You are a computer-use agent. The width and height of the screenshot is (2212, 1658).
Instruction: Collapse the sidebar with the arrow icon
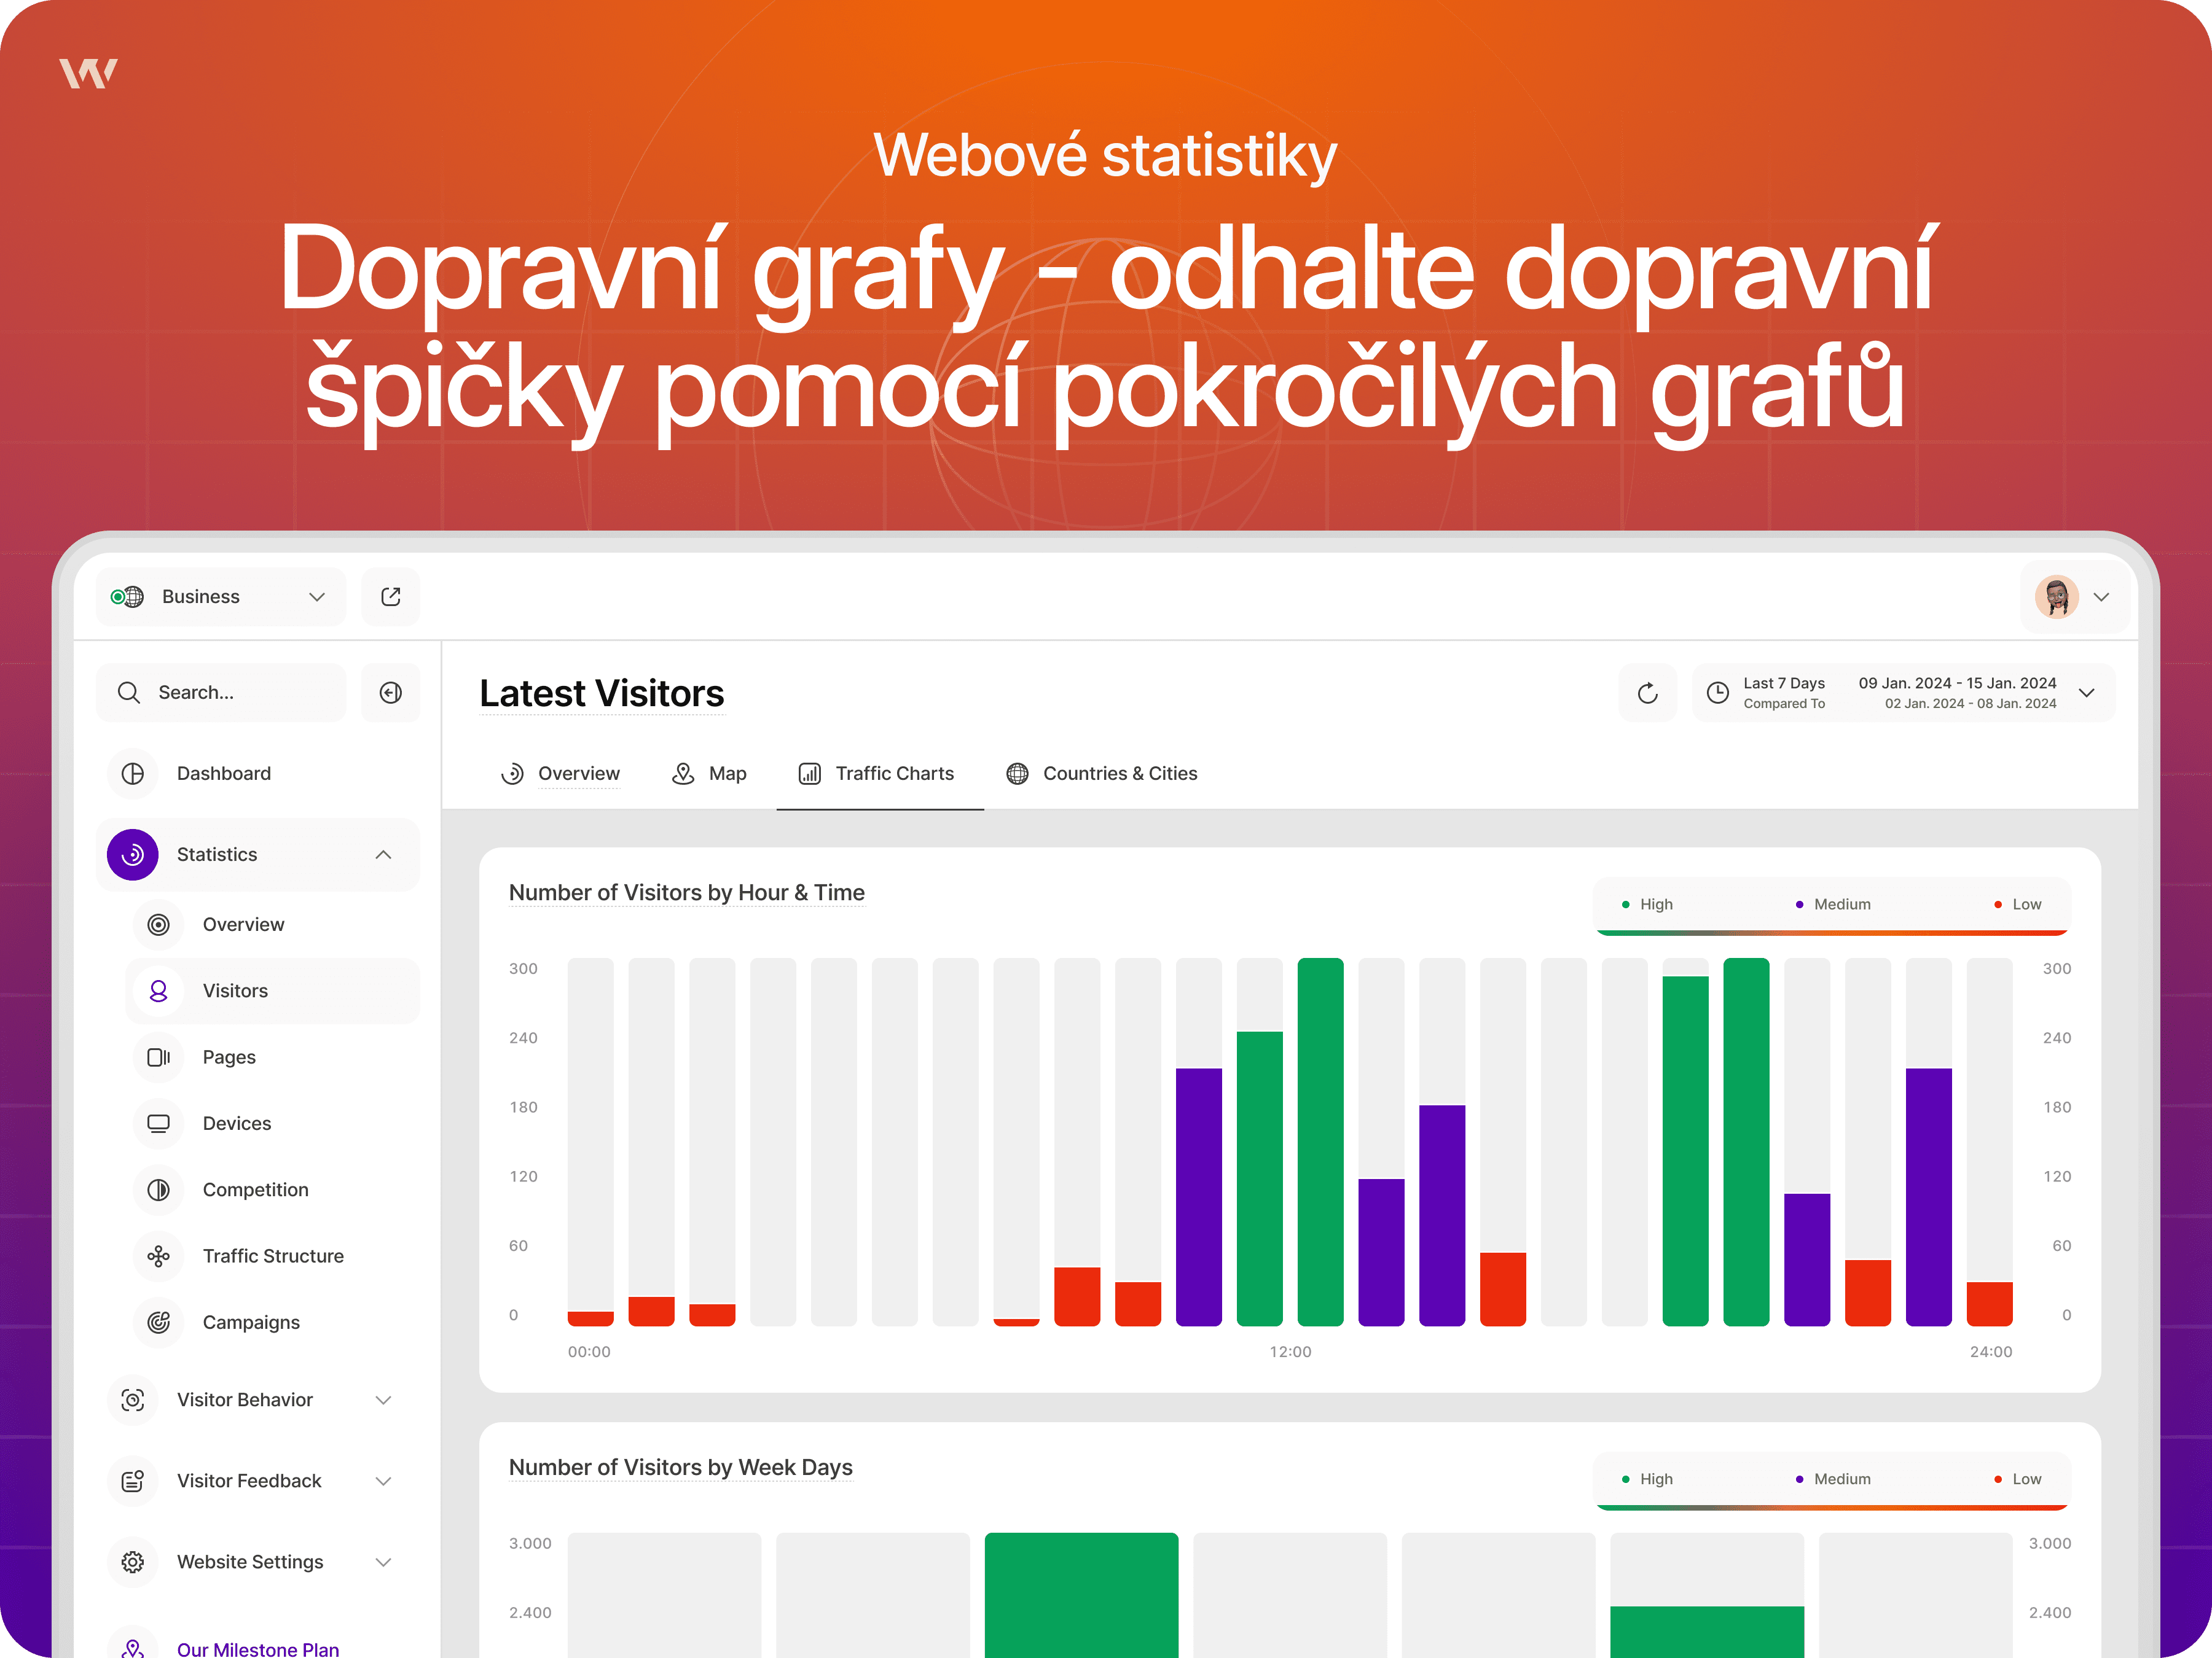tap(391, 693)
